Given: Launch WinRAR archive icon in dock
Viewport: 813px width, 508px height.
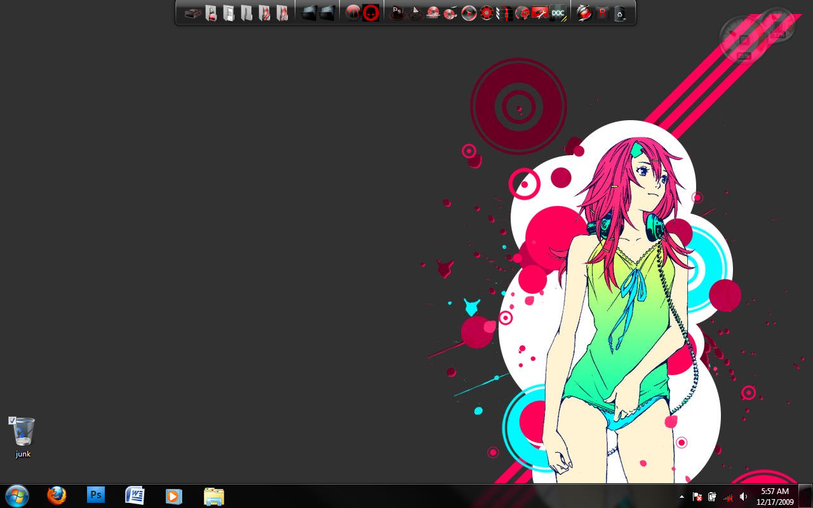Looking at the screenshot, I should pyautogui.click(x=505, y=13).
